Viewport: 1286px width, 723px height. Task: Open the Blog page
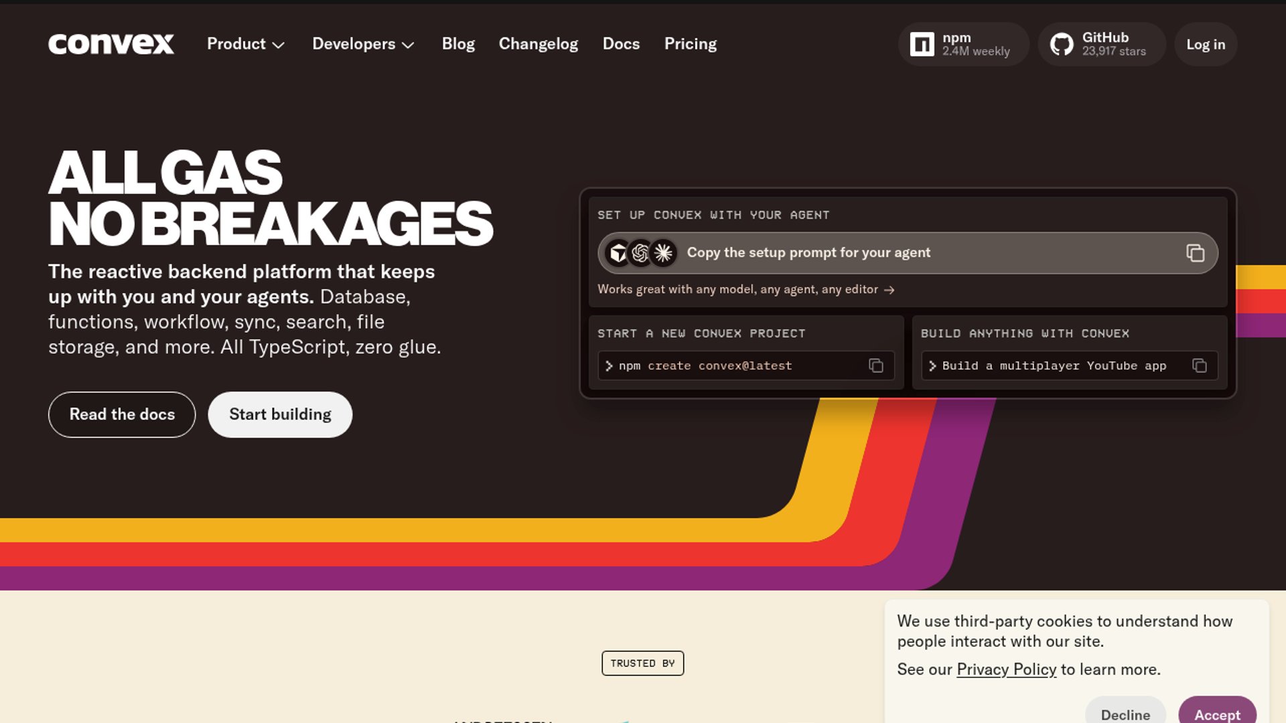[458, 44]
